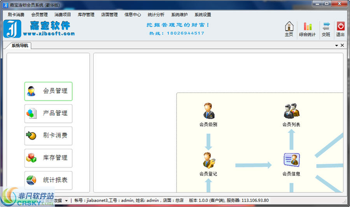Click the 交班 shift handover icon
This screenshot has width=350, height=207.
pos(326,29)
